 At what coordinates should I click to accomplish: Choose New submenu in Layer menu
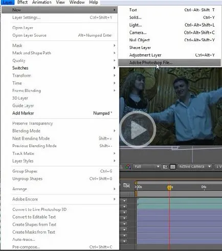tap(59, 10)
